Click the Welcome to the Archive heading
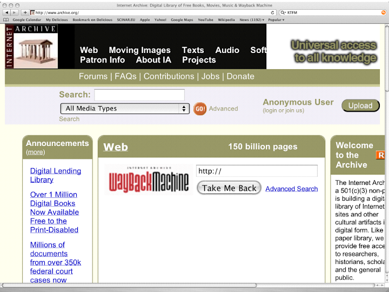The image size is (389, 292). [x=354, y=155]
